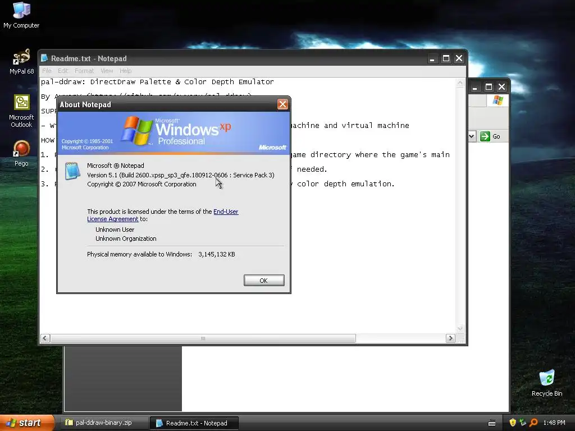This screenshot has width=575, height=431.
Task: Open the License Agreement link
Action: (112, 219)
